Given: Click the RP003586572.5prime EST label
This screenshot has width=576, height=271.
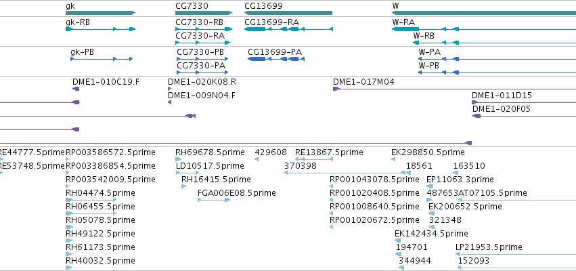Looking at the screenshot, I should point(110,152).
